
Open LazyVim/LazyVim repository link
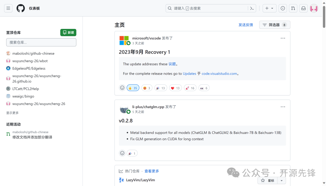coord(141,180)
